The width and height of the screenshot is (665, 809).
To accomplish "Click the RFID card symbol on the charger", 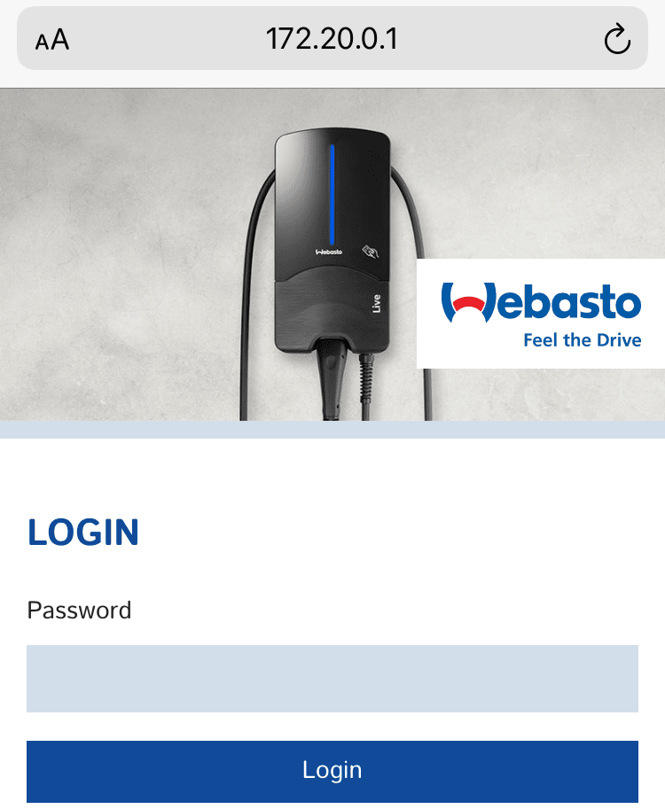I will tap(371, 252).
